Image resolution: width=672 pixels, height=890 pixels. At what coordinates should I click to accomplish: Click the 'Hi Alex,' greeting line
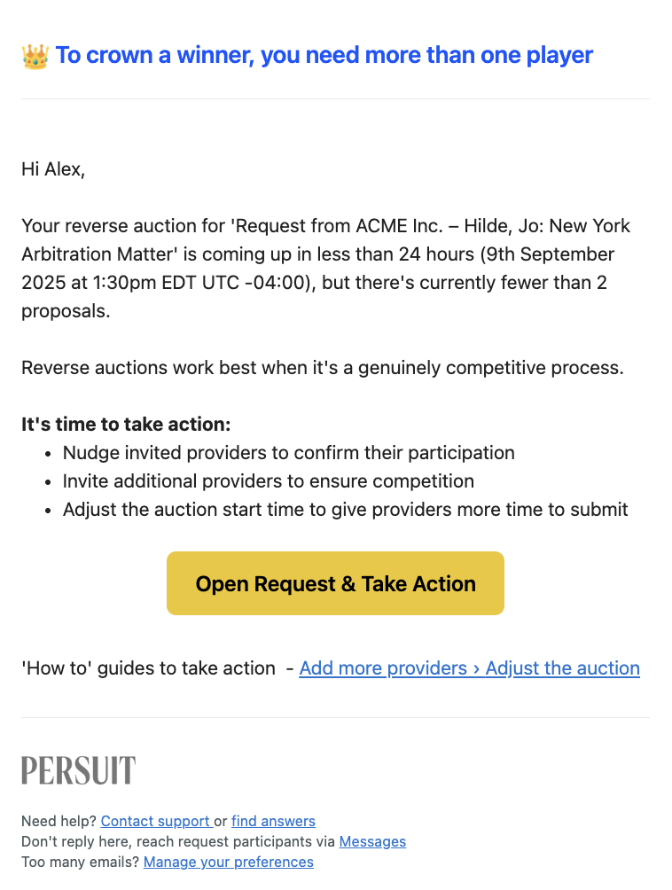pyautogui.click(x=53, y=169)
